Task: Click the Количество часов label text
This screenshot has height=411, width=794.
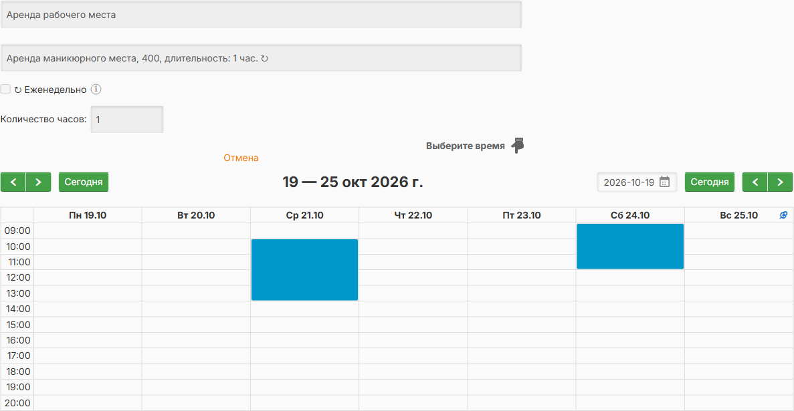Action: click(x=43, y=120)
